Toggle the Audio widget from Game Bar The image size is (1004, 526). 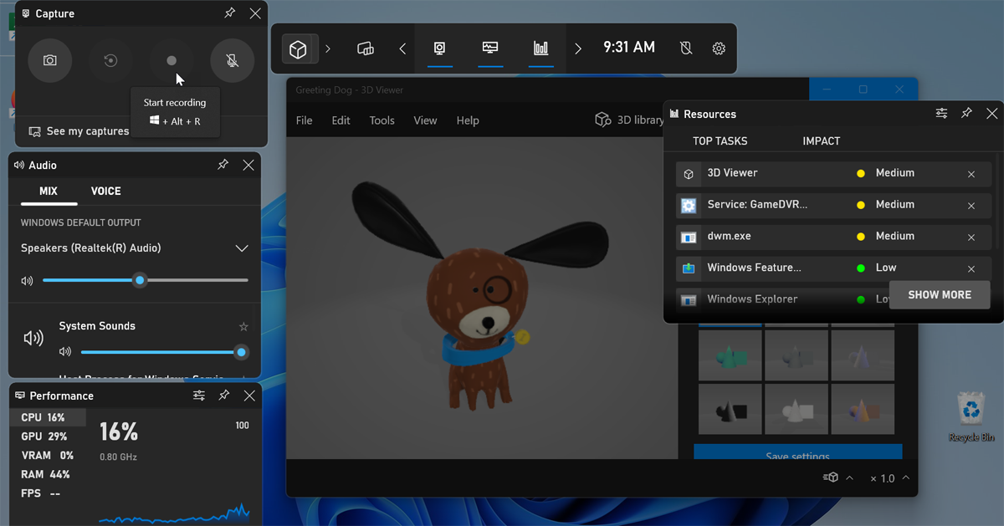365,49
